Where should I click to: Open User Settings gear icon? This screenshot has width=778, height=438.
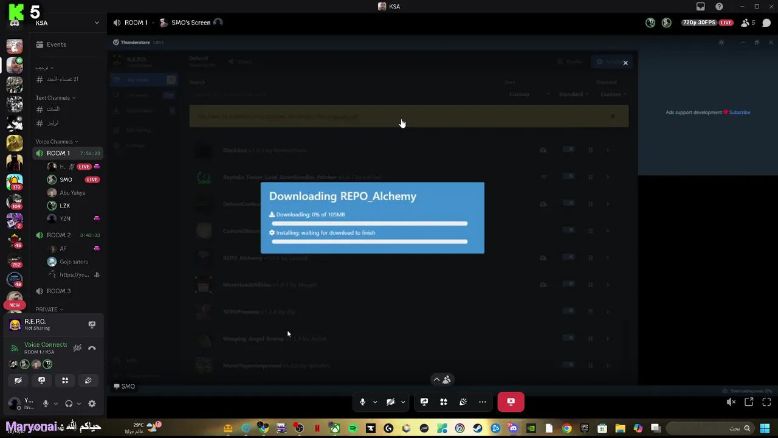point(92,404)
